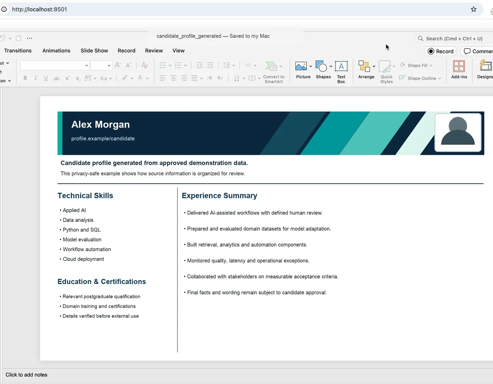Image resolution: width=493 pixels, height=384 pixels.
Task: Click the Record button at top right
Action: click(440, 51)
